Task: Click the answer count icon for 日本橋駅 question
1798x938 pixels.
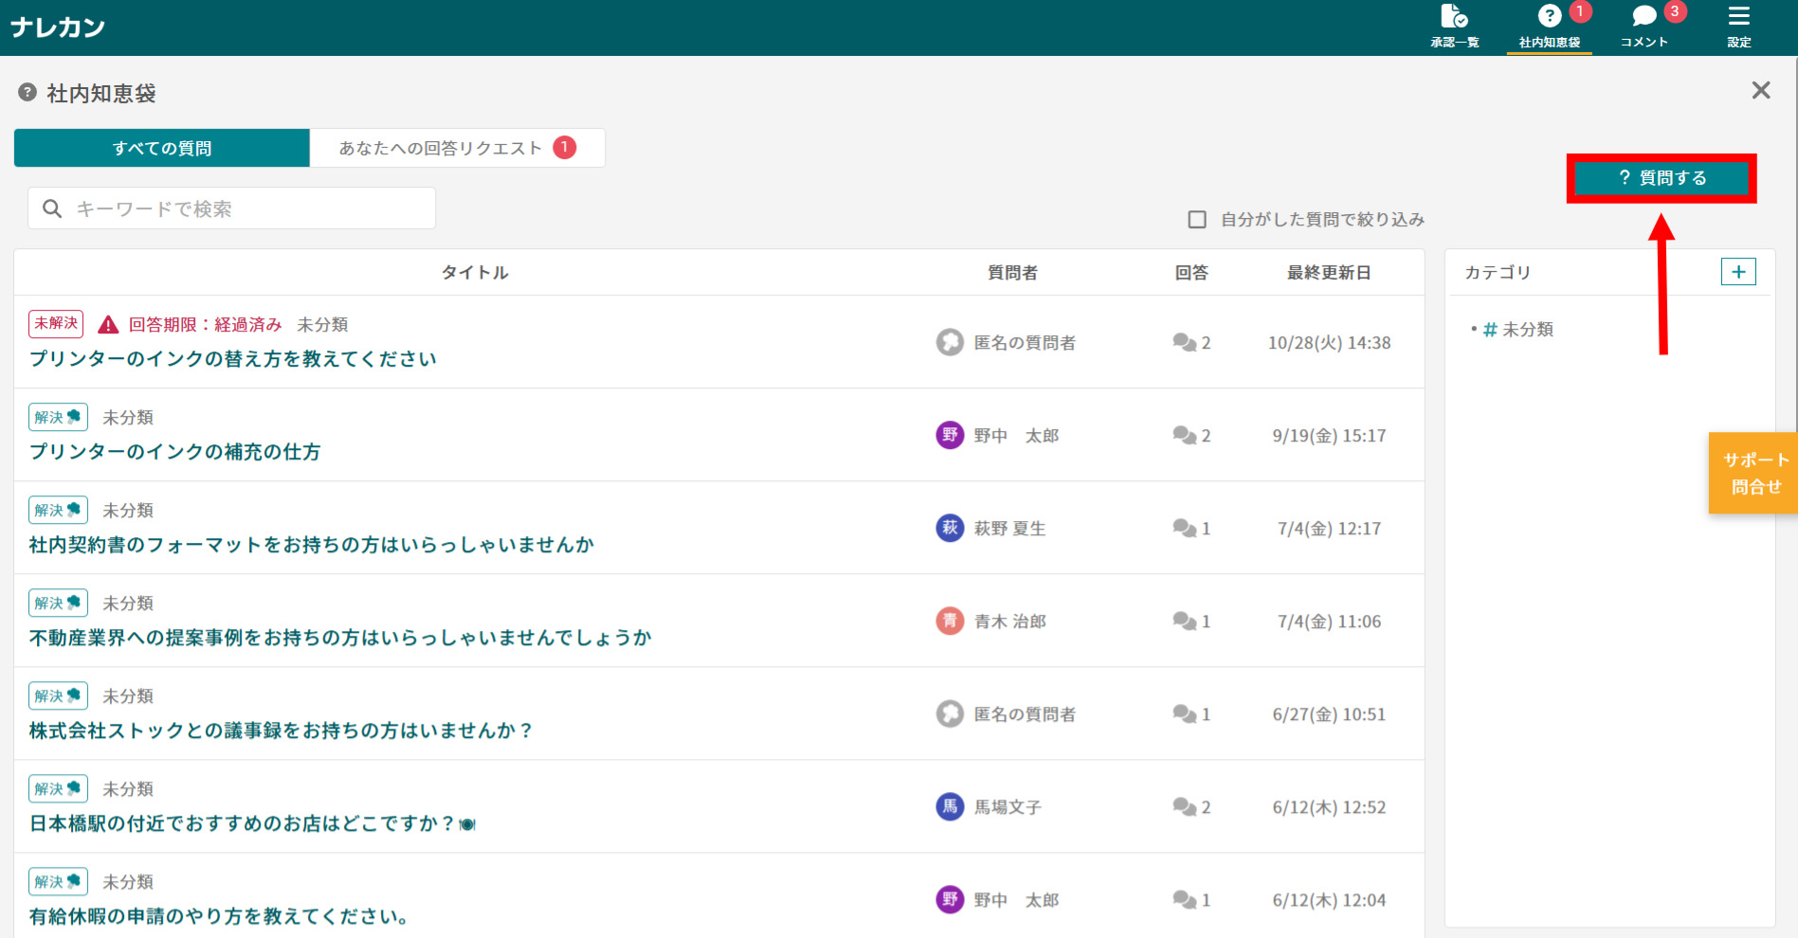Action: [1184, 806]
